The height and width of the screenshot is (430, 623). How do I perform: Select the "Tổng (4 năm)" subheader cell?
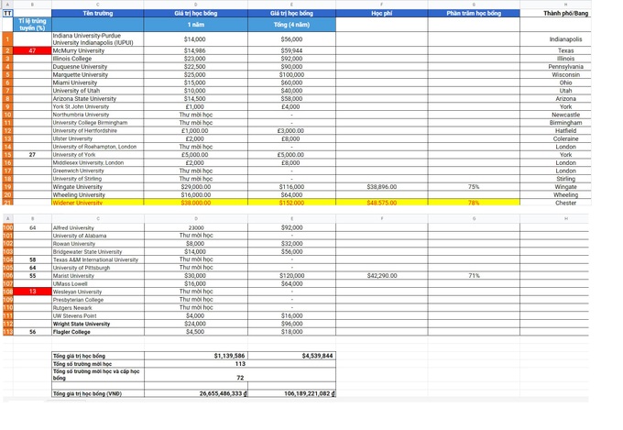click(x=291, y=24)
